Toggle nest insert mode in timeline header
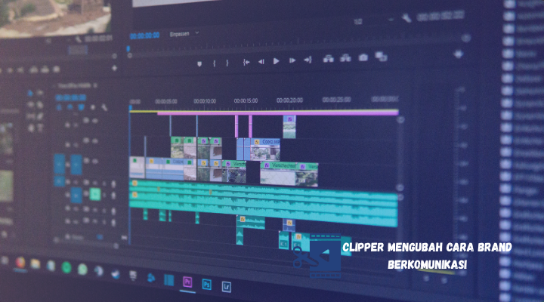 click(59, 107)
